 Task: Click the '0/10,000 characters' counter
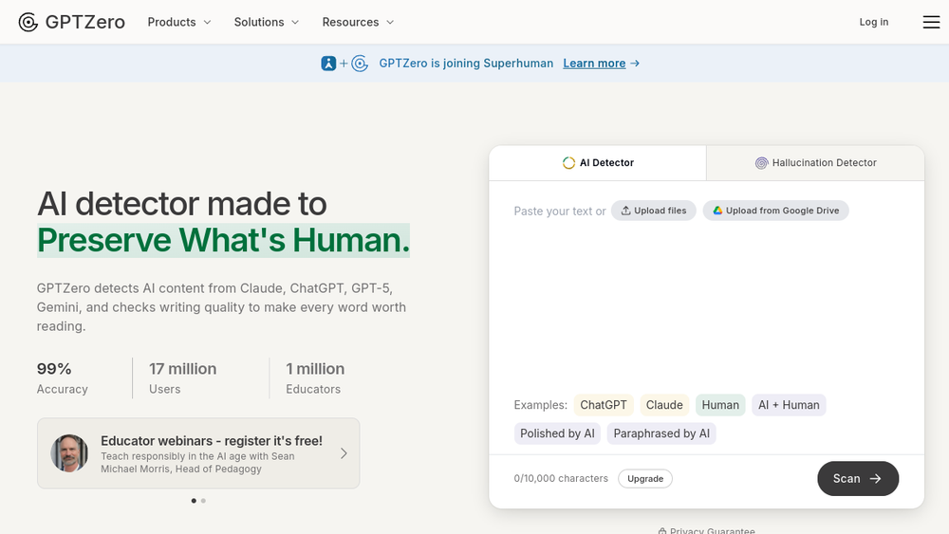coord(561,478)
